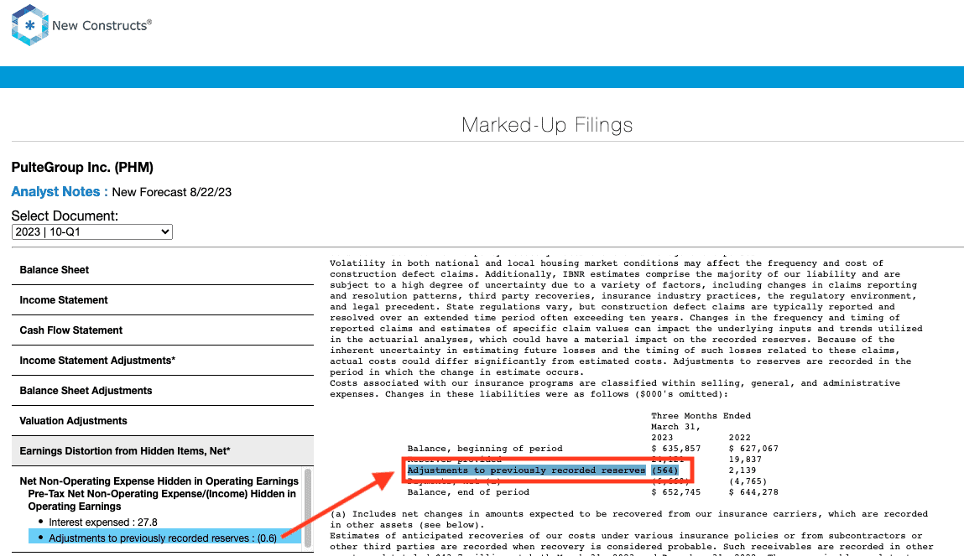
Task: Click the $ 652,745 end balance value
Action: [675, 492]
